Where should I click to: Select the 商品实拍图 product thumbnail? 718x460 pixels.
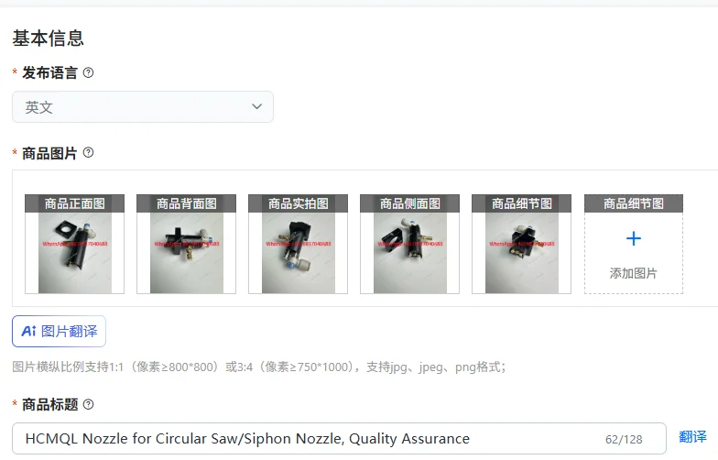(299, 244)
